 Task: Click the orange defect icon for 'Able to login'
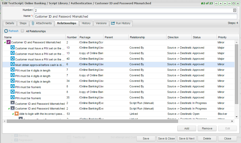tap(16, 114)
